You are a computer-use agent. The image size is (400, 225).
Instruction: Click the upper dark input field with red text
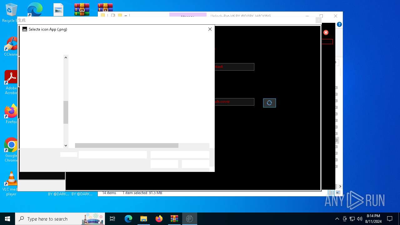[x=234, y=67]
